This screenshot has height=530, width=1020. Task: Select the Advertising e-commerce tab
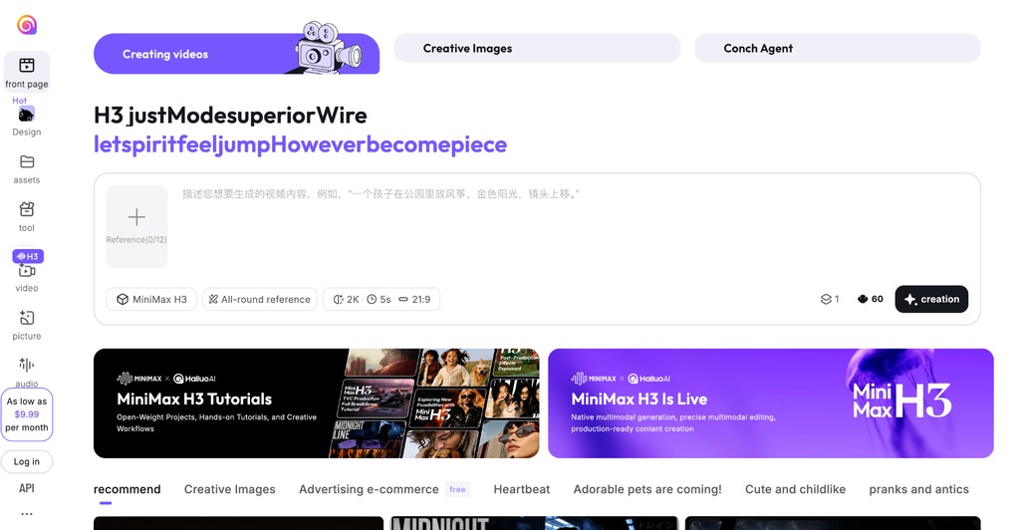[x=369, y=489]
